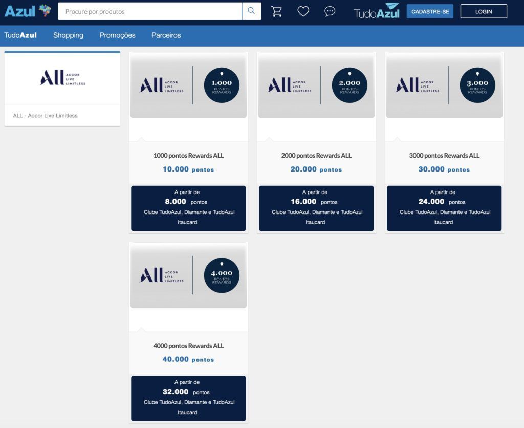Image resolution: width=524 pixels, height=428 pixels.
Task: Click the search magnifier icon
Action: click(x=251, y=11)
